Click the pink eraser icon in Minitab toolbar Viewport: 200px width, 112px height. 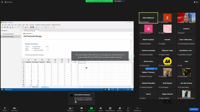[x=54, y=27]
